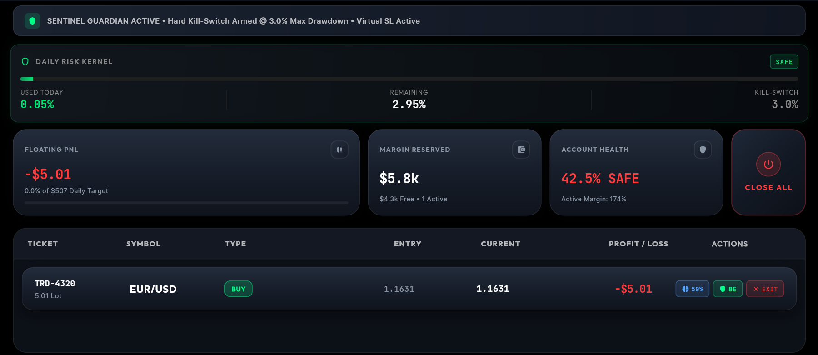Click the $5.8k margin reserved value

coord(399,179)
